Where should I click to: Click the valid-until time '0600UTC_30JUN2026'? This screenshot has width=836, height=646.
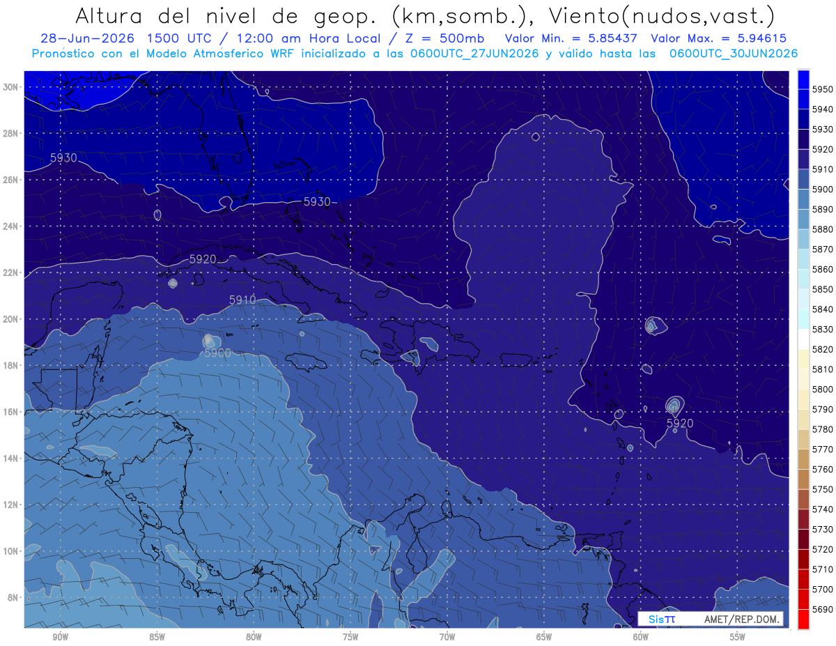point(734,54)
